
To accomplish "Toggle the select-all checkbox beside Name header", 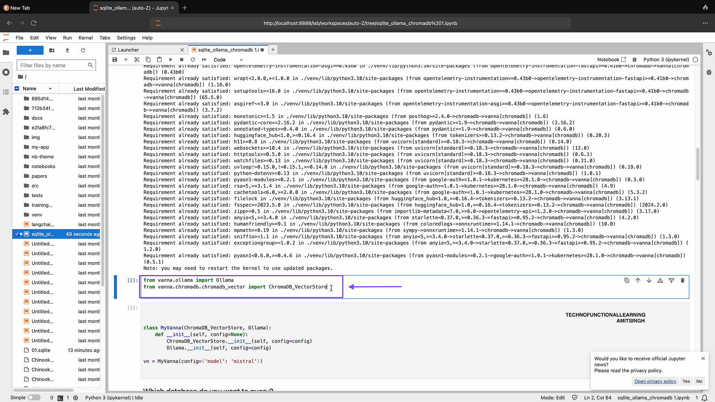I will [17, 88].
